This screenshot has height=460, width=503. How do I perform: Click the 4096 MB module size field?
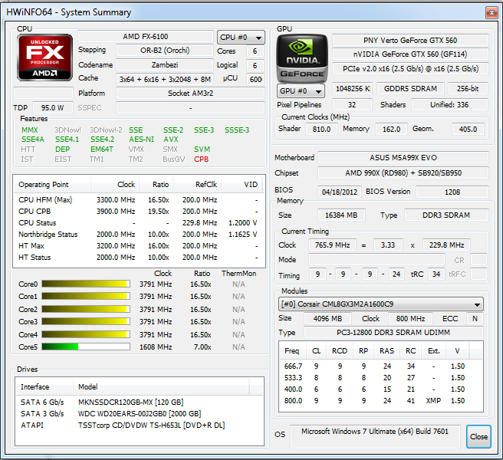point(327,318)
